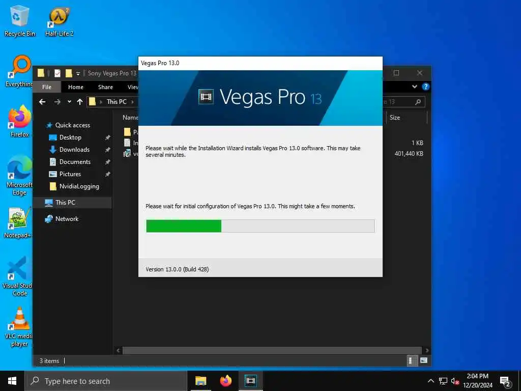Click the Explorer search field
Image resolution: width=521 pixels, height=391 pixels.
[x=403, y=102]
